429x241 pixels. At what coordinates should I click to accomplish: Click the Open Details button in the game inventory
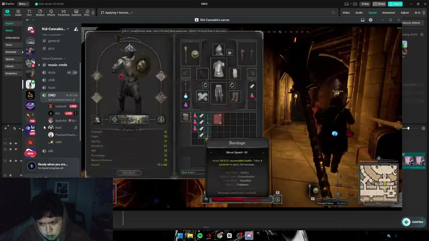(x=129, y=173)
